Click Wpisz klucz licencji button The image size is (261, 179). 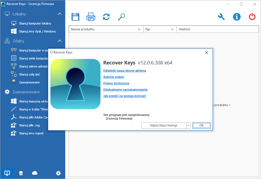point(164,125)
